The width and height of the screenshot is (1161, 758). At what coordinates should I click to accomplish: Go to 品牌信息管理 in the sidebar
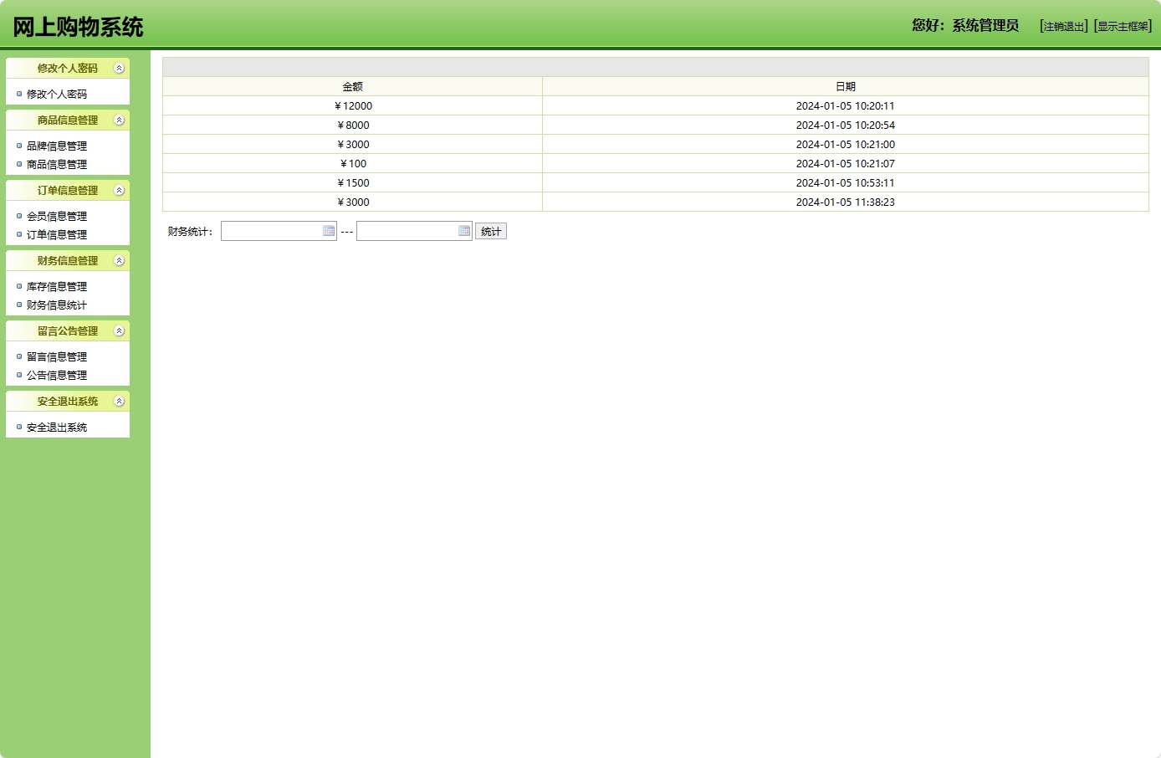[57, 146]
